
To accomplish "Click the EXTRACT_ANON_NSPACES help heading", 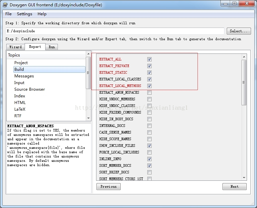I will (31, 126).
